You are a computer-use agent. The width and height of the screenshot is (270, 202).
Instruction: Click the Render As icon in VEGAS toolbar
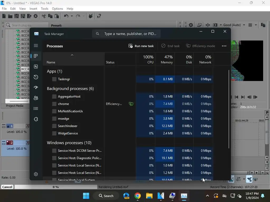click(29, 16)
